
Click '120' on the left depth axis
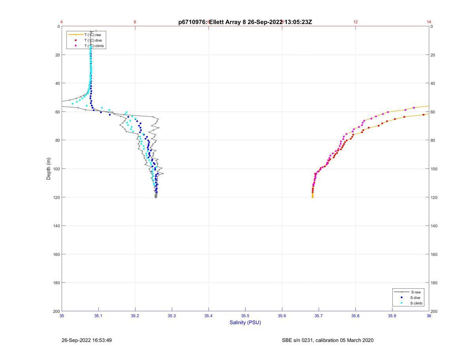pos(56,197)
